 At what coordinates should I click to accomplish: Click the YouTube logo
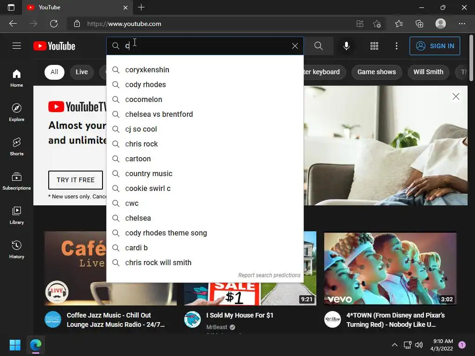[54, 46]
